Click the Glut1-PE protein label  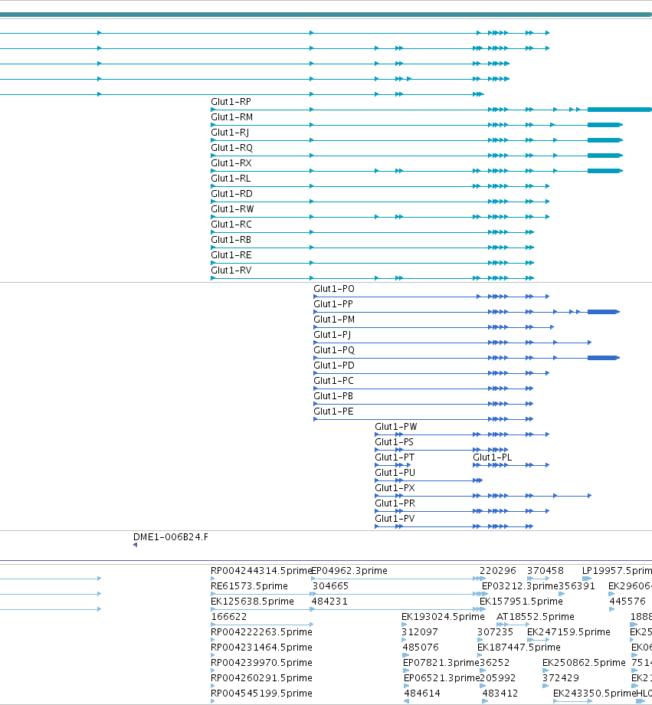333,411
